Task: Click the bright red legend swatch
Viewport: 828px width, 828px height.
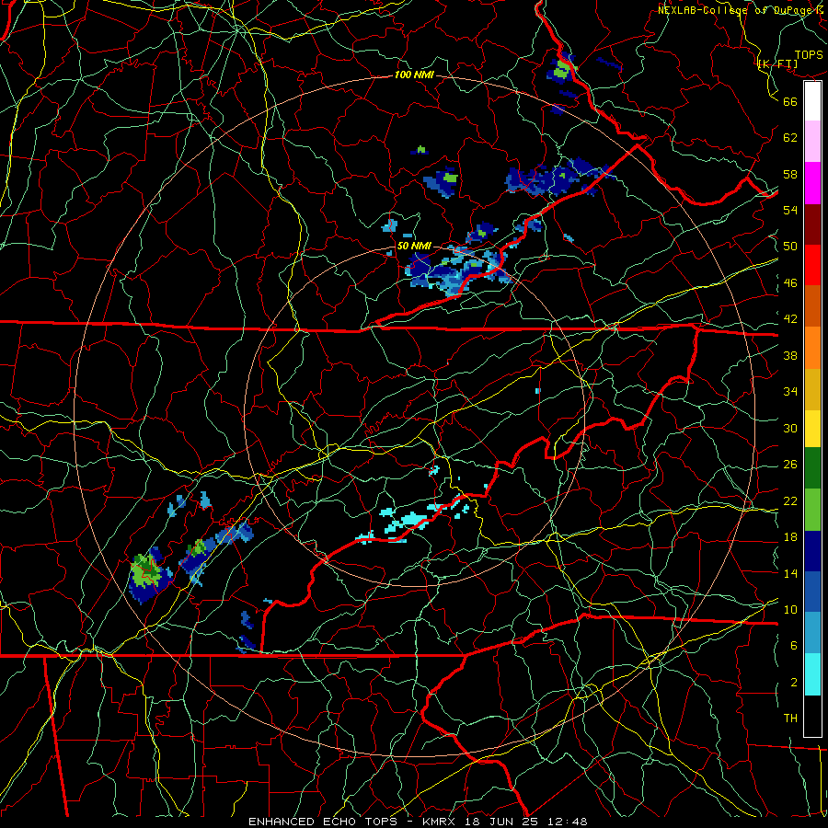Action: (812, 265)
